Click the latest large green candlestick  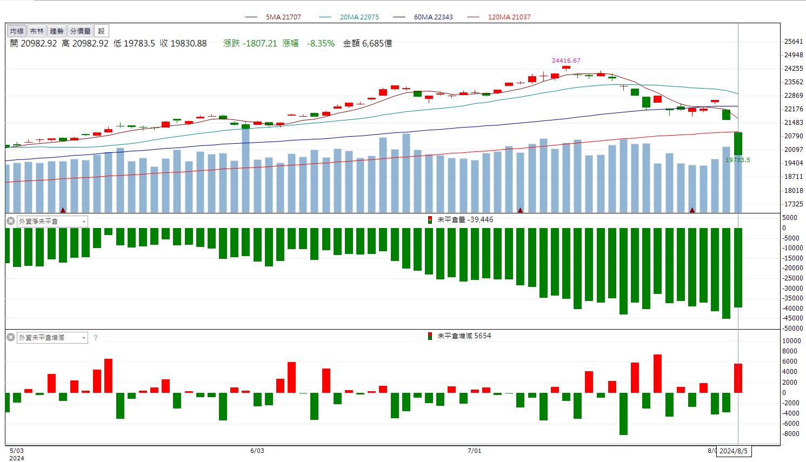point(738,143)
